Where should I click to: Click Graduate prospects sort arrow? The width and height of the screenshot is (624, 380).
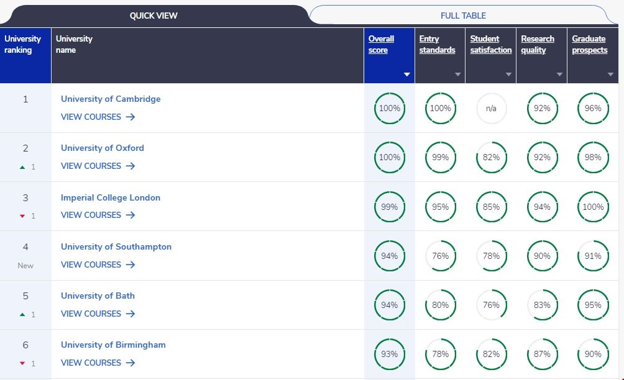(x=610, y=75)
